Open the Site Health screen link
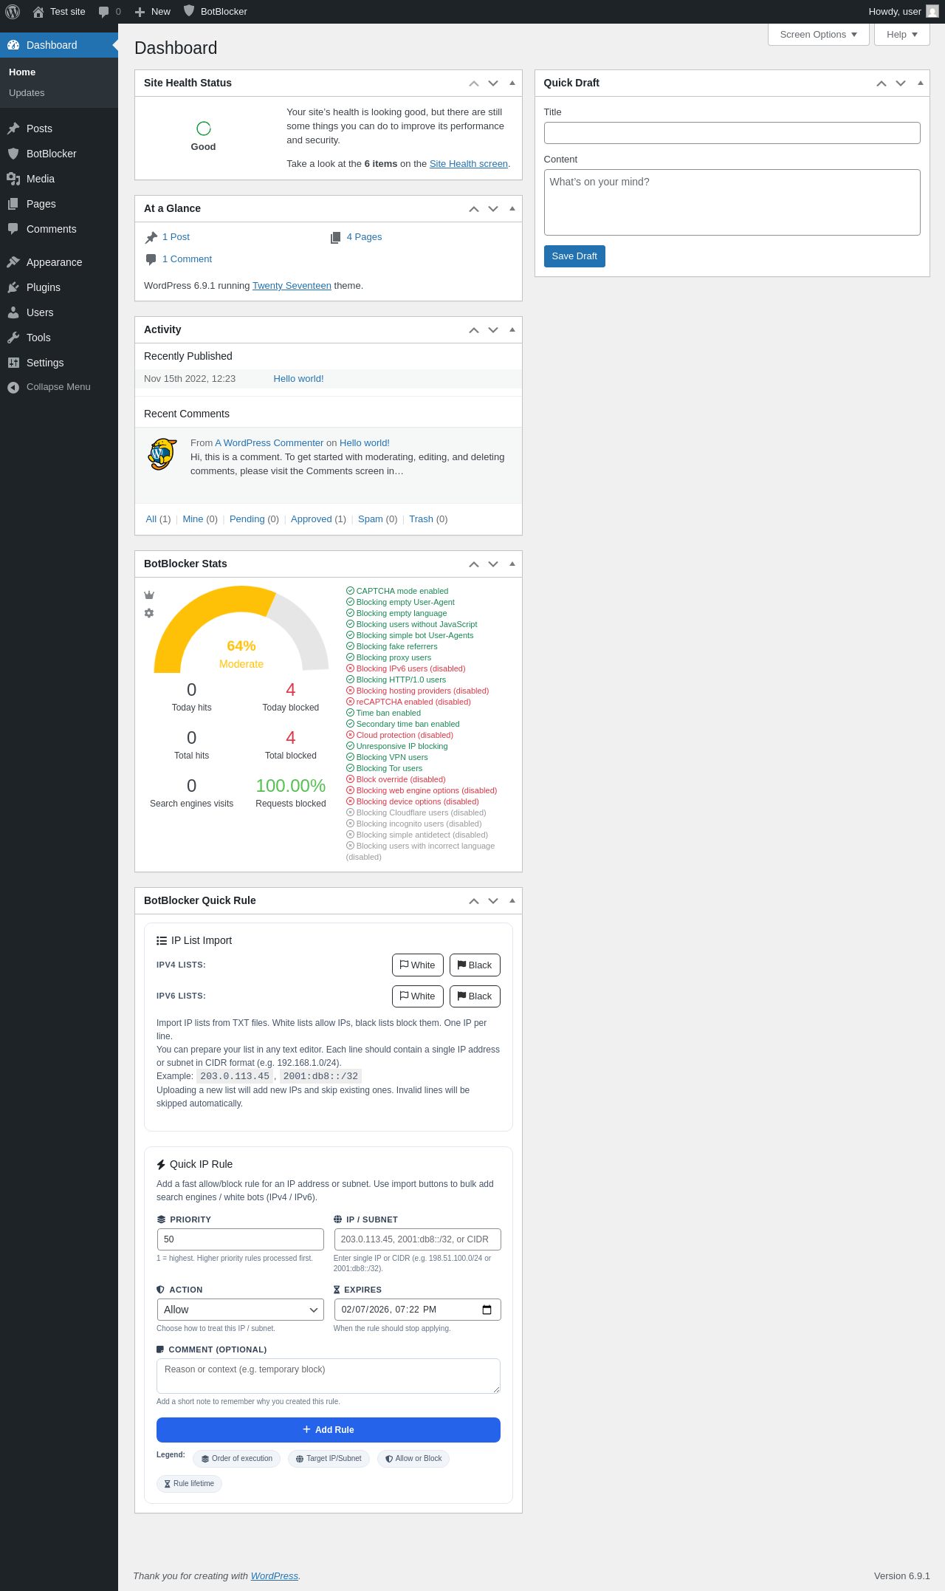The height and width of the screenshot is (1591, 945). click(x=469, y=164)
